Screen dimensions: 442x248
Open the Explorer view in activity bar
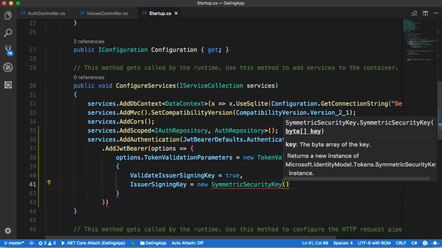coord(8,16)
